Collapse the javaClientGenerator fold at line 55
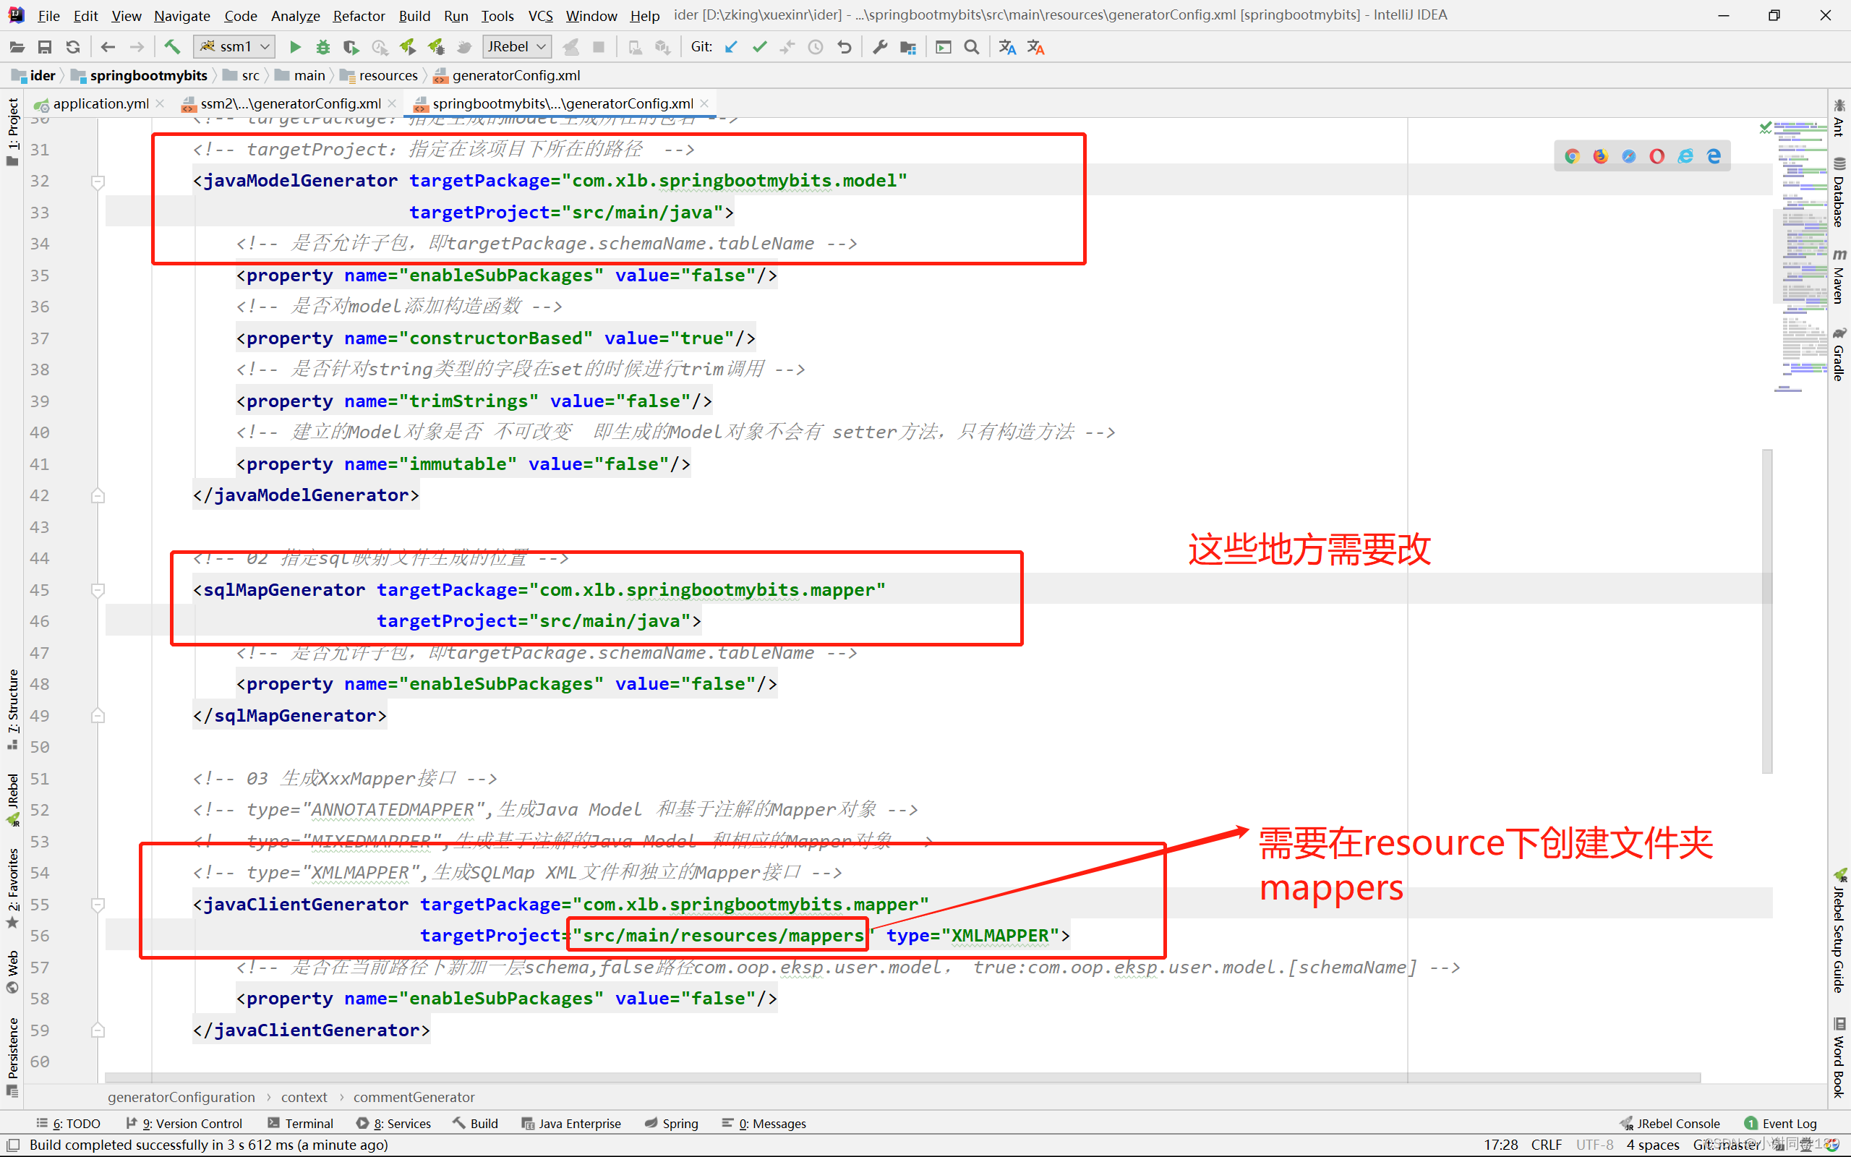The height and width of the screenshot is (1157, 1851). coord(98,905)
